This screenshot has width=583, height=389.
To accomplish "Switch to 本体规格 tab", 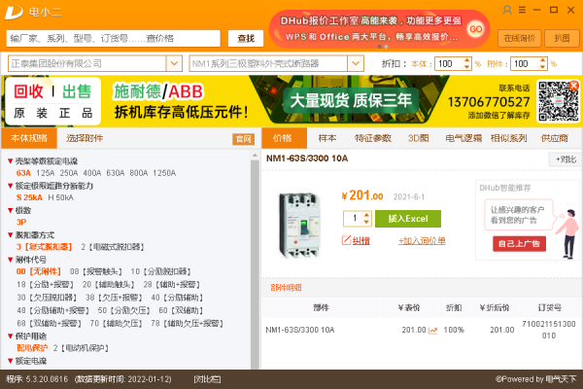I will 29,138.
